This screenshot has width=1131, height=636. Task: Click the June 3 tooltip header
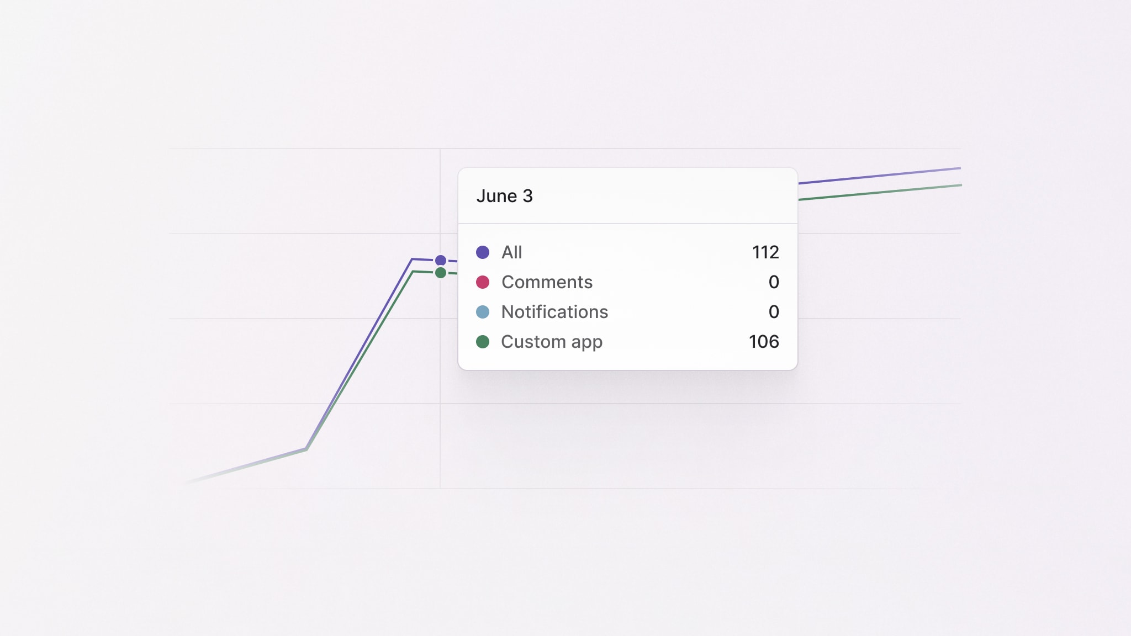pos(504,196)
